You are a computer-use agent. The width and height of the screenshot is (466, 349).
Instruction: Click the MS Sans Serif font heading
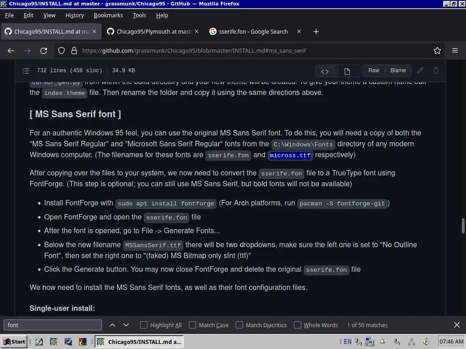(x=75, y=114)
